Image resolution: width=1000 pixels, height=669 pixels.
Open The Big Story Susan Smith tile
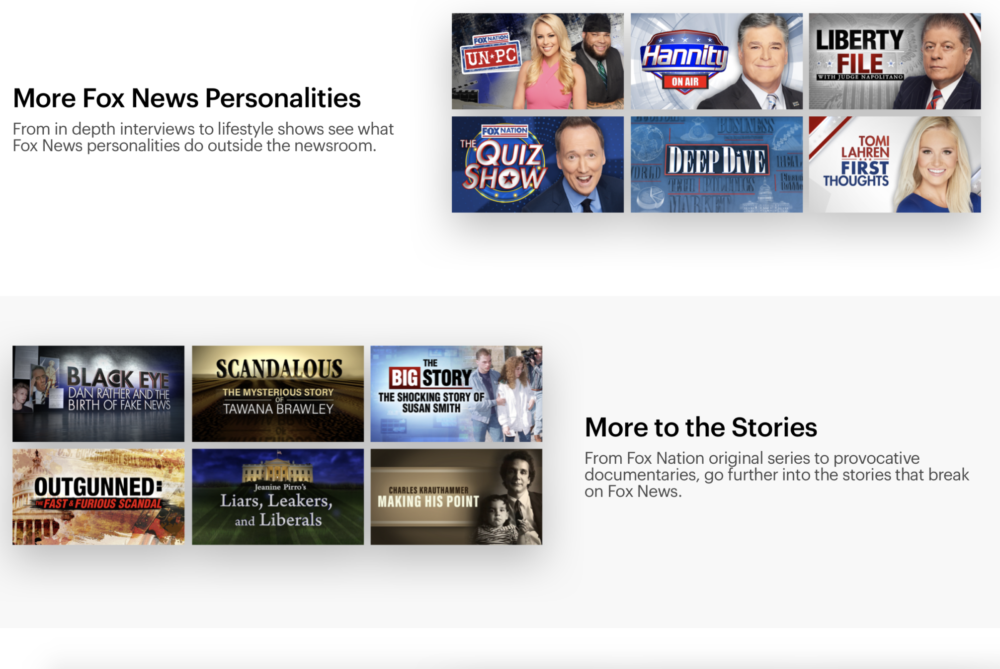click(456, 394)
